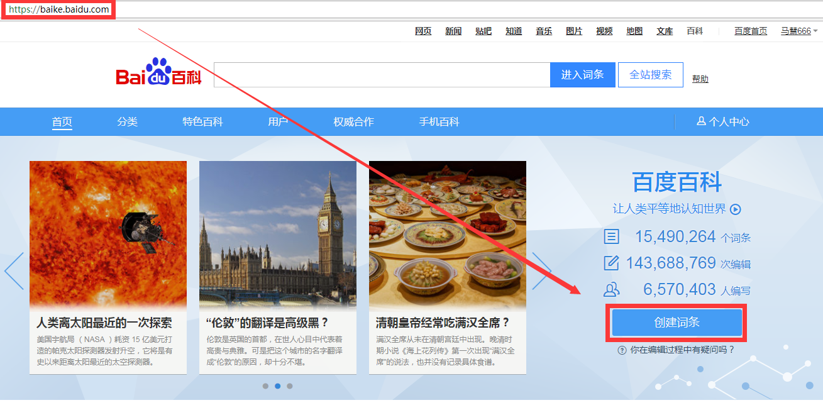Open the 百度首页 link
The width and height of the screenshot is (823, 410).
[x=751, y=31]
